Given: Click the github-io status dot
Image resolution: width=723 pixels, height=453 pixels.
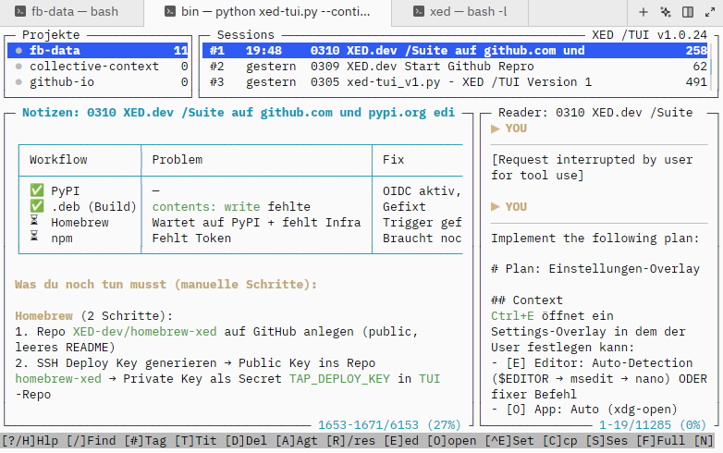Looking at the screenshot, I should click(18, 82).
